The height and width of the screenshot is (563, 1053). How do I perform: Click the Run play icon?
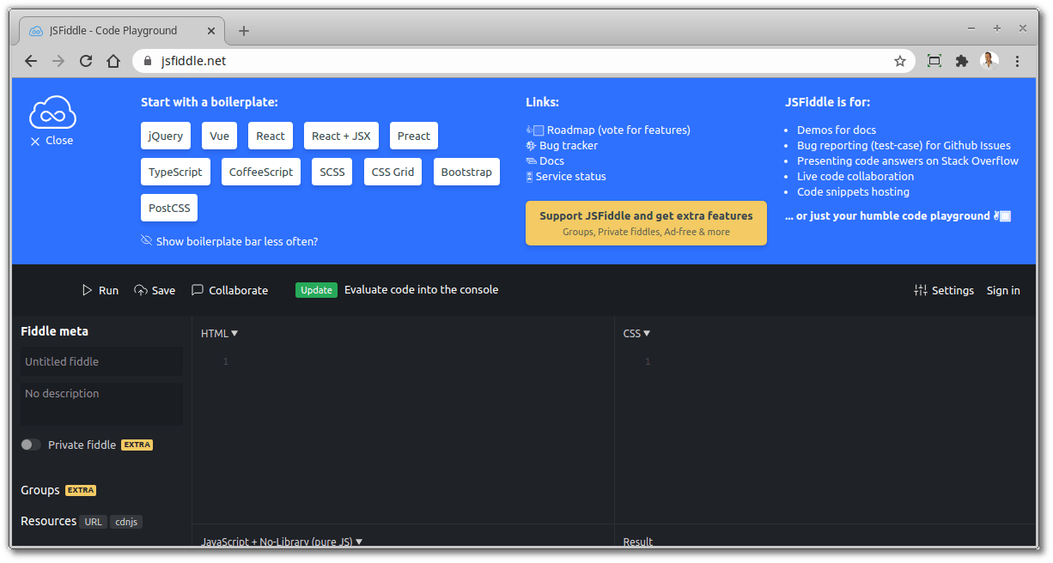[87, 290]
